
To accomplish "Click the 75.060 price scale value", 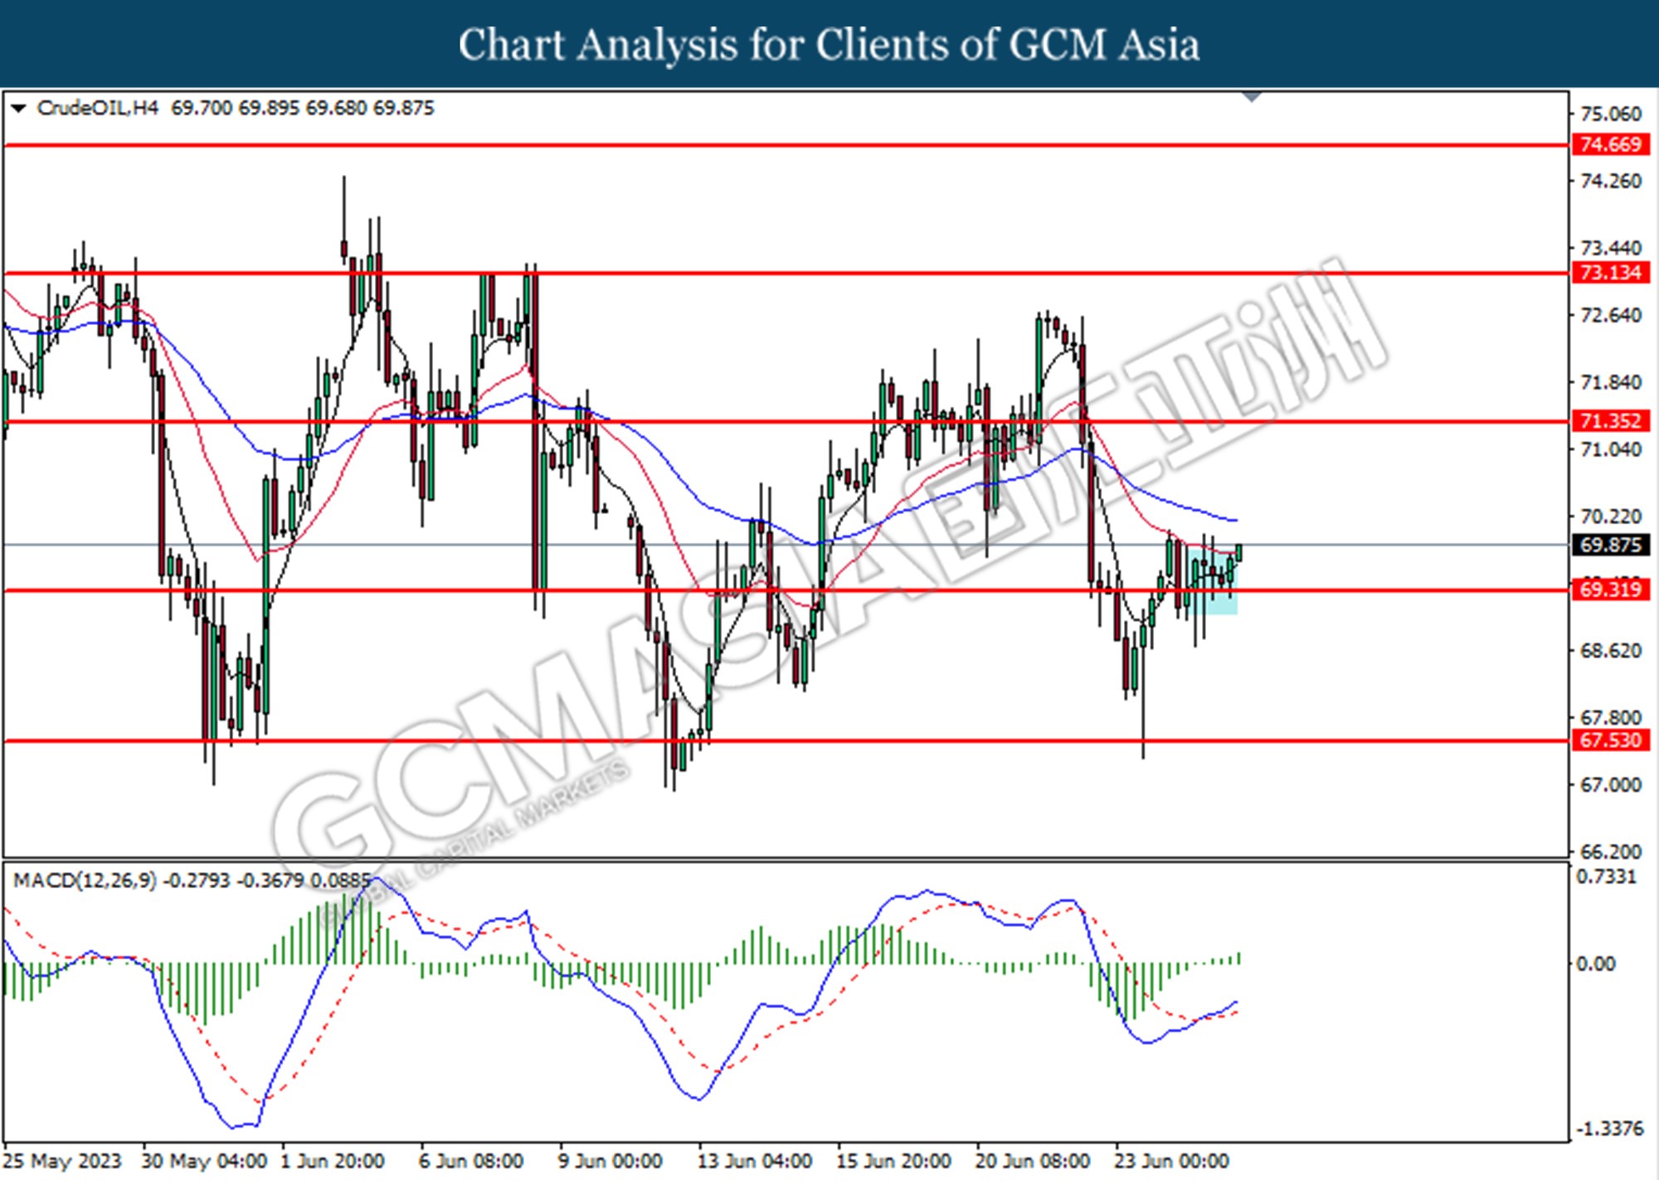I will [x=1611, y=114].
